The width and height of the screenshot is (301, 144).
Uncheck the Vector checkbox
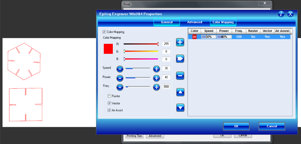coord(109,103)
